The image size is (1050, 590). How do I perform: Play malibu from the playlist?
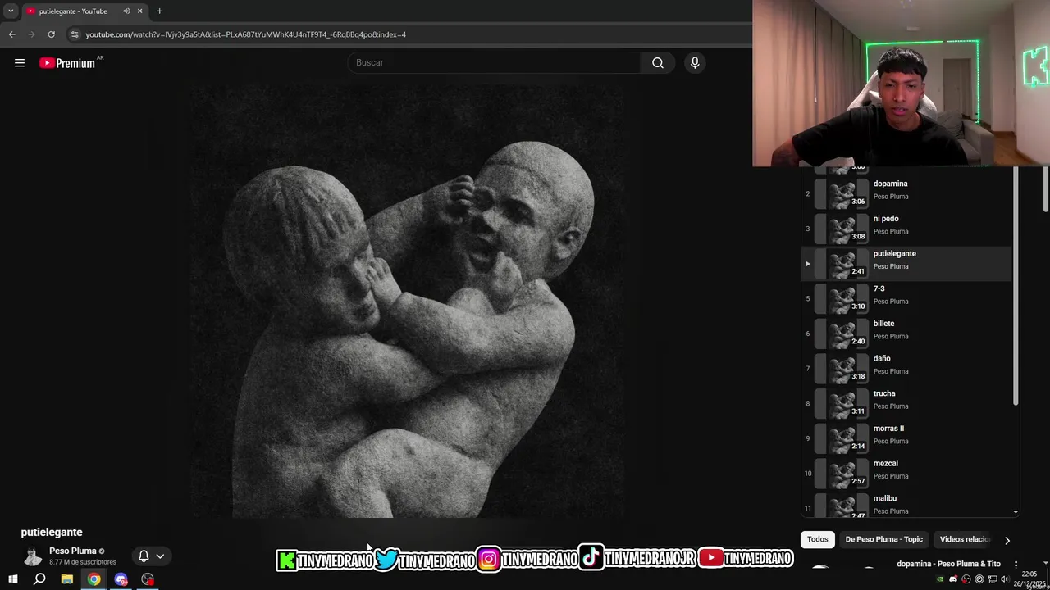pyautogui.click(x=906, y=505)
